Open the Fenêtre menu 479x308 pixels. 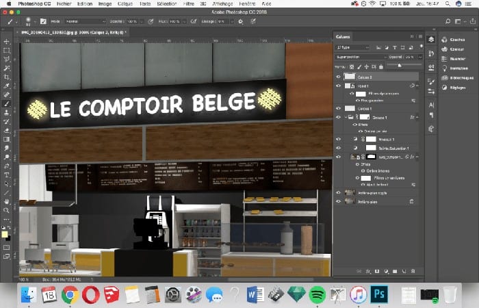(x=247, y=3)
